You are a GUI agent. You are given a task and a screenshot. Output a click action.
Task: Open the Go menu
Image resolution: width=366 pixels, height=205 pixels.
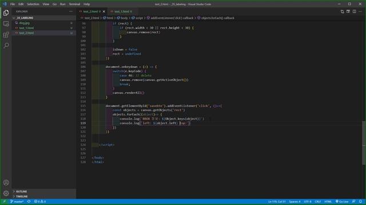(54, 4)
